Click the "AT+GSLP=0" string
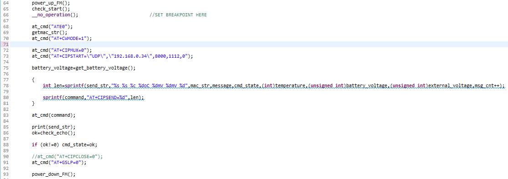The height and width of the screenshot is (179, 508). [x=66, y=162]
